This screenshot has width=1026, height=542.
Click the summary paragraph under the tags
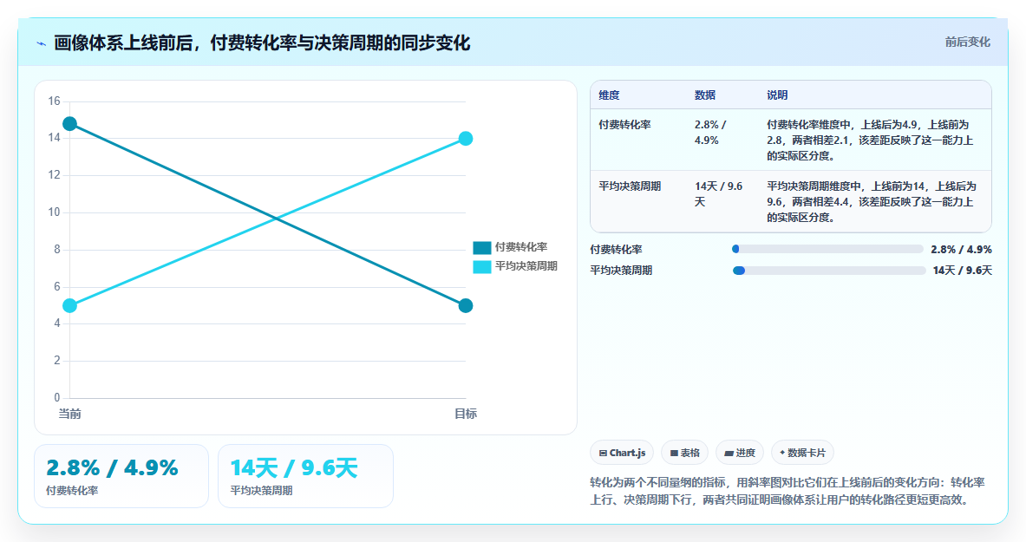[787, 491]
